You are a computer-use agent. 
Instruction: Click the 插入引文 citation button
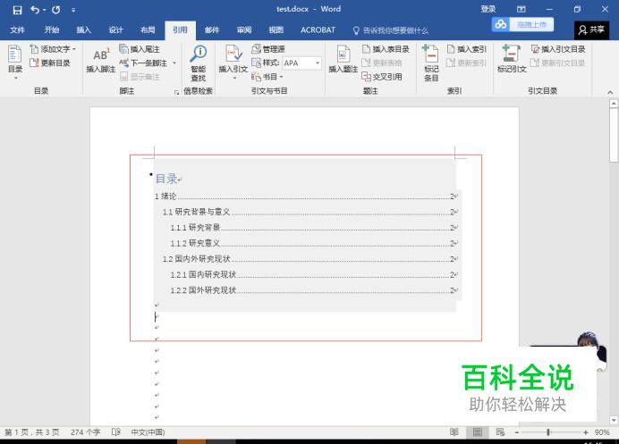(x=233, y=61)
